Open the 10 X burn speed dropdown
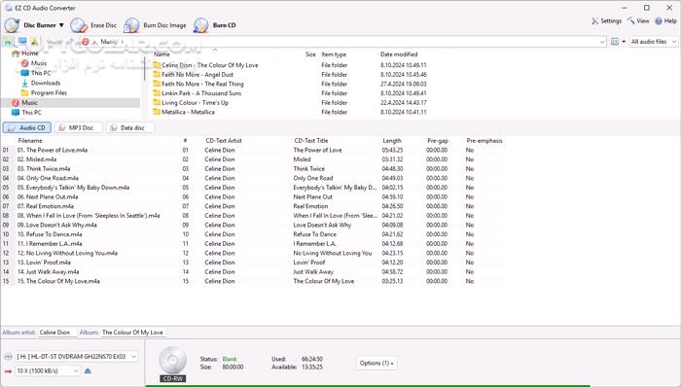This screenshot has height=387, width=681. (x=48, y=370)
